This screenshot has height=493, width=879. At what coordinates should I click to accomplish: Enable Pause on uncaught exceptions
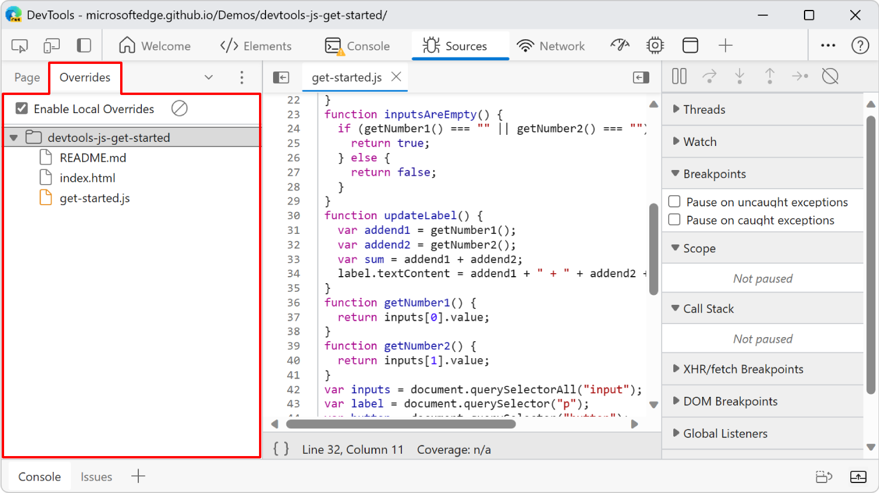pyautogui.click(x=674, y=202)
